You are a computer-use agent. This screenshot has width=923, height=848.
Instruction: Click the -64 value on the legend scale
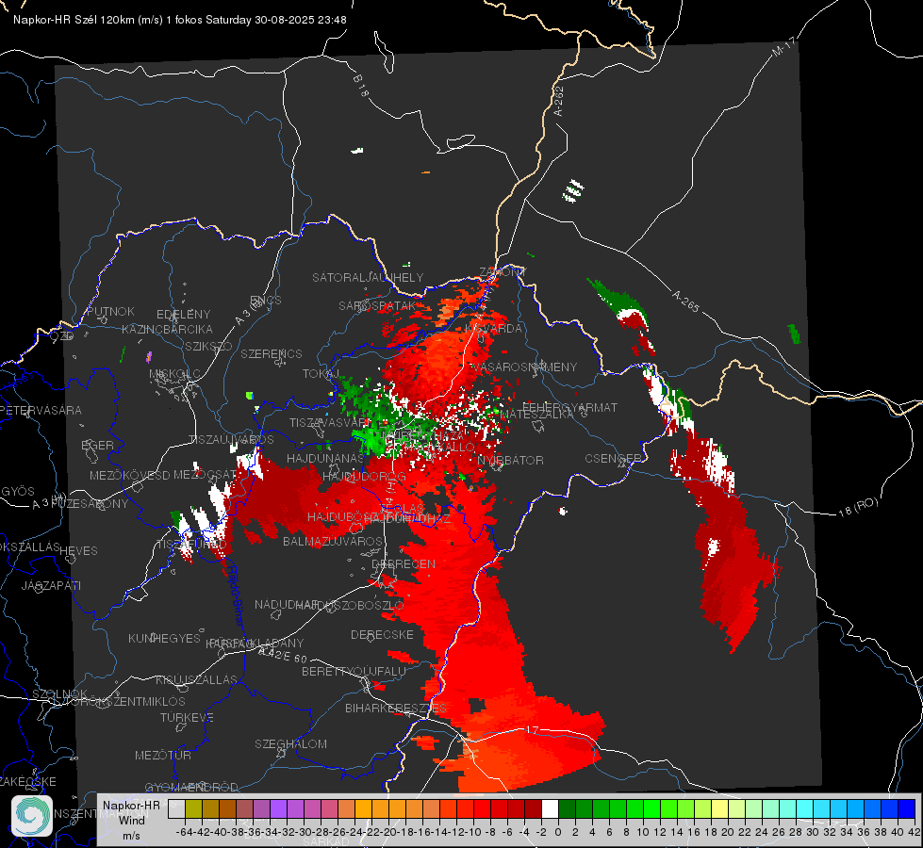[x=184, y=832]
